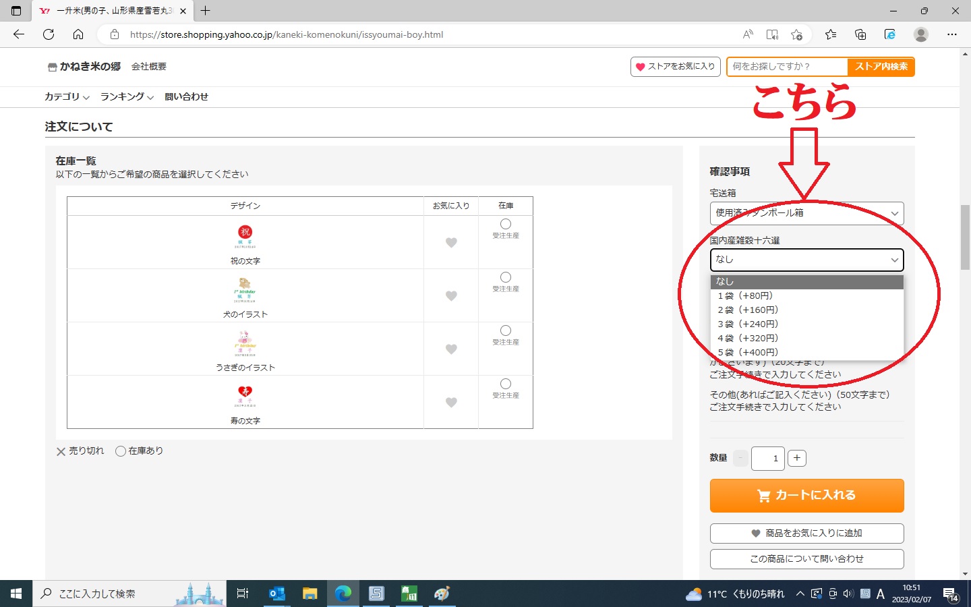Open the browser Home page
This screenshot has width=971, height=607.
pos(78,34)
